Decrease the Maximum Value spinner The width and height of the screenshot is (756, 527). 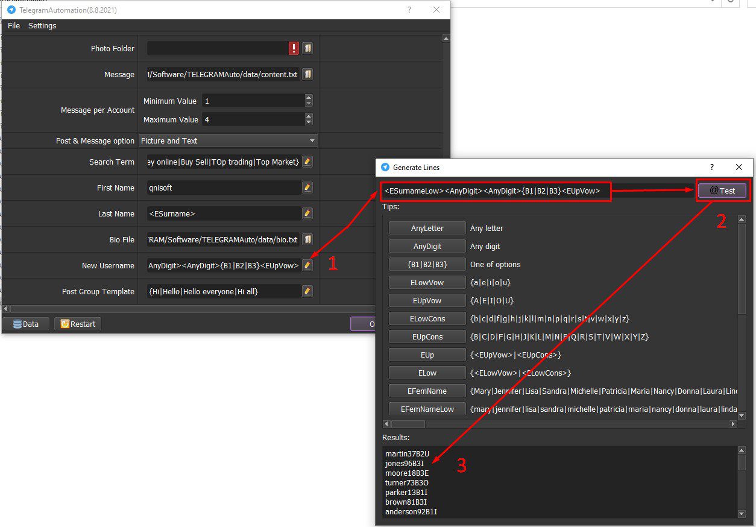pyautogui.click(x=309, y=123)
